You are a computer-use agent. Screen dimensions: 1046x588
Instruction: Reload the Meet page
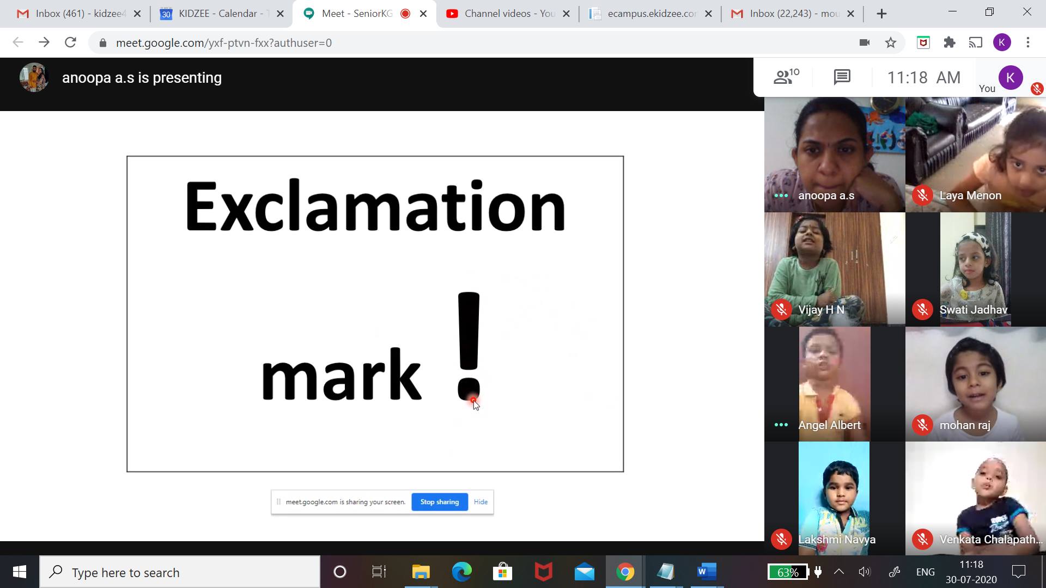pyautogui.click(x=70, y=42)
